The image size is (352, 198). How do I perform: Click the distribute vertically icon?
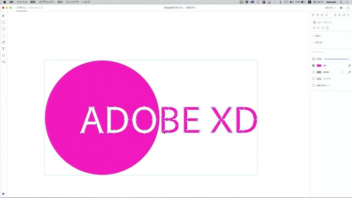pyautogui.click(x=326, y=15)
